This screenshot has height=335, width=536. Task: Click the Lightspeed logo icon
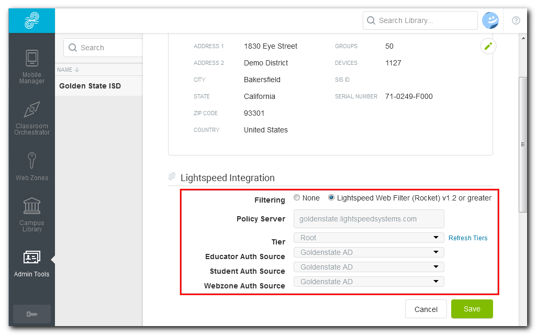click(32, 20)
